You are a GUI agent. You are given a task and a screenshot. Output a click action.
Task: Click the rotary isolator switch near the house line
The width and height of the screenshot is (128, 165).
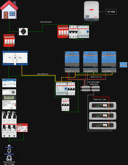point(23,32)
